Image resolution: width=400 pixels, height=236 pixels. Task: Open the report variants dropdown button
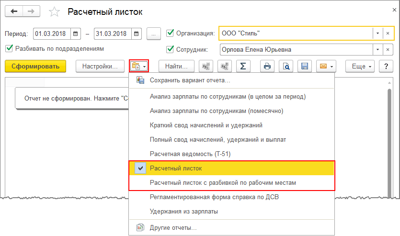tap(139, 66)
